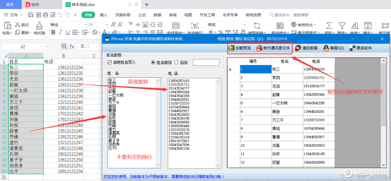
Task: Click the 客服QQ button
Action: click(334, 48)
